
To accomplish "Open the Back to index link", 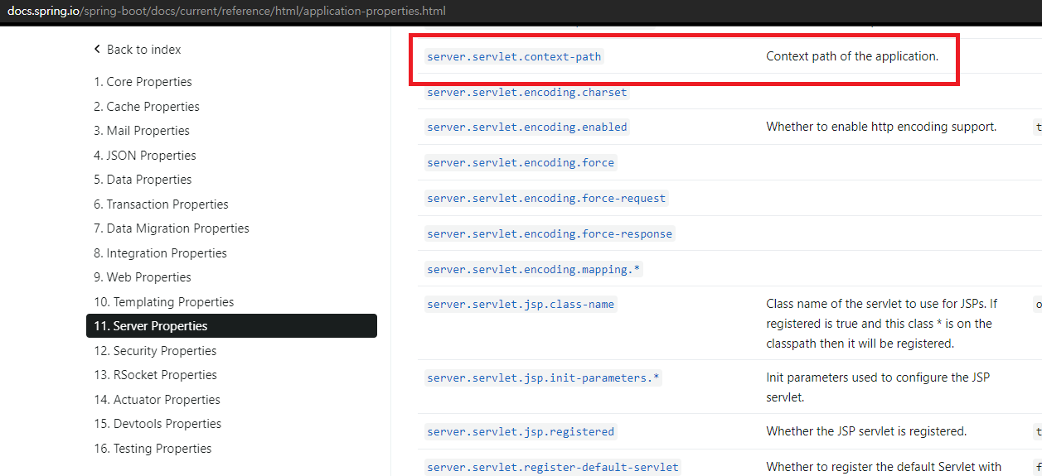I will pos(143,50).
